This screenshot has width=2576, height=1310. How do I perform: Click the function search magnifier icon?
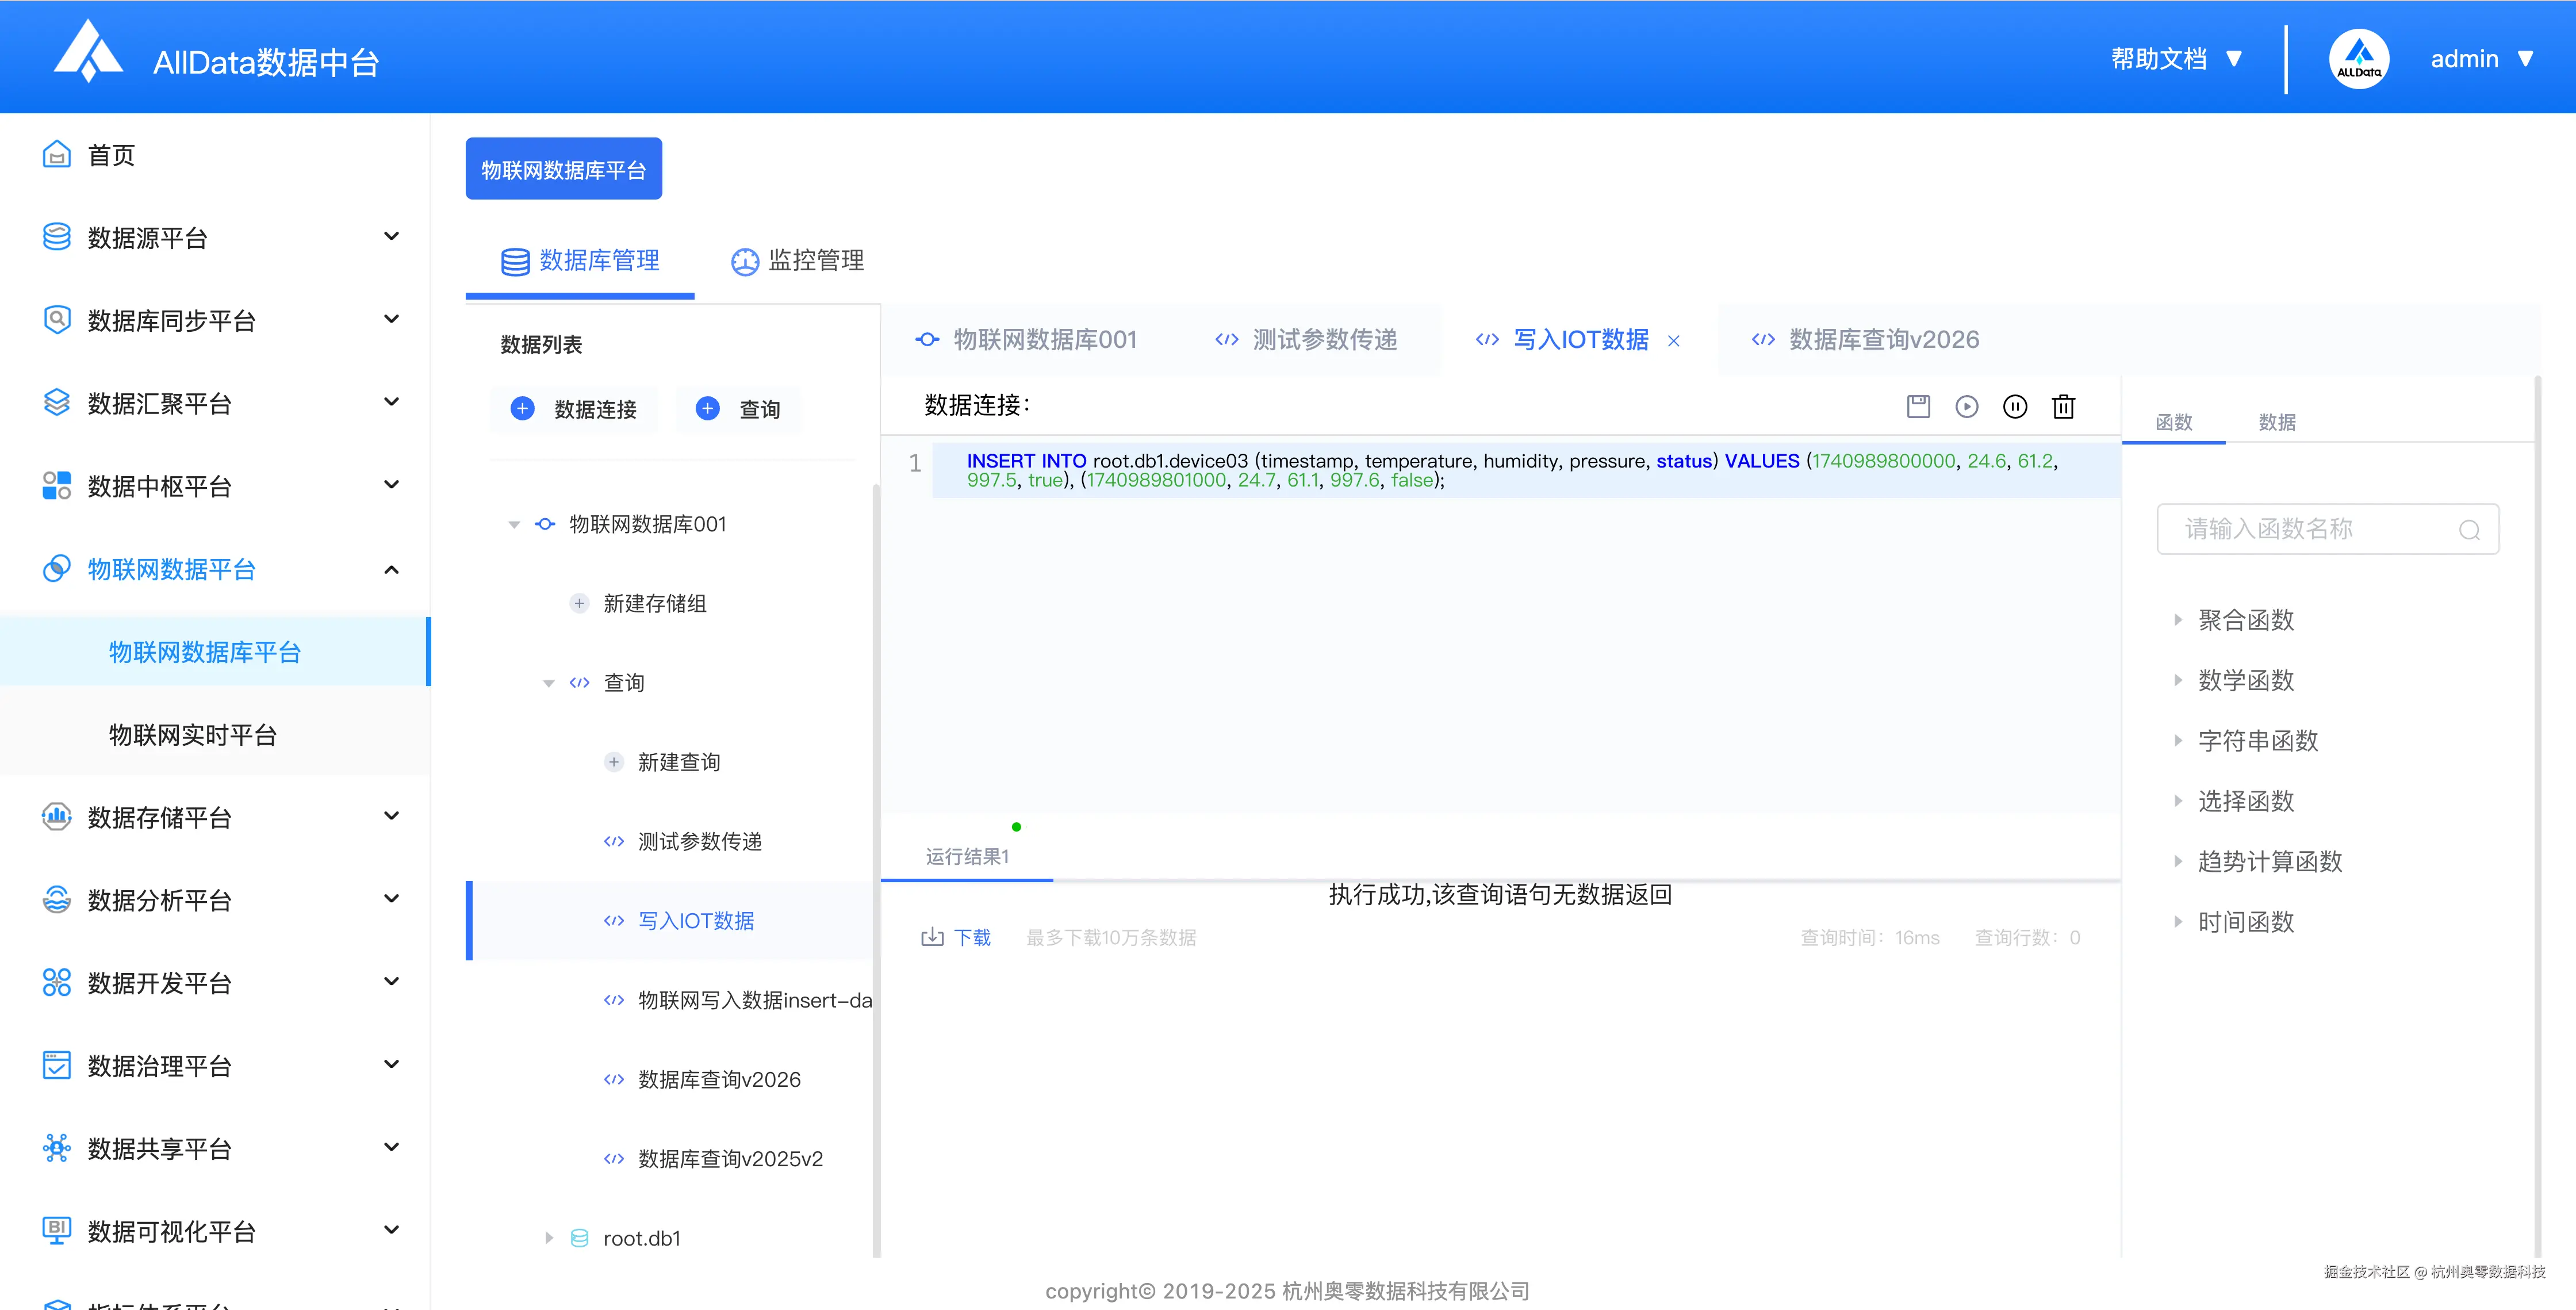click(2469, 530)
